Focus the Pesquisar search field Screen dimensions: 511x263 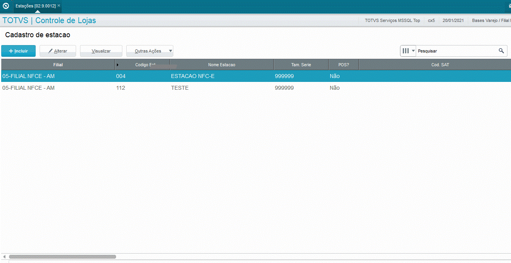pos(456,51)
